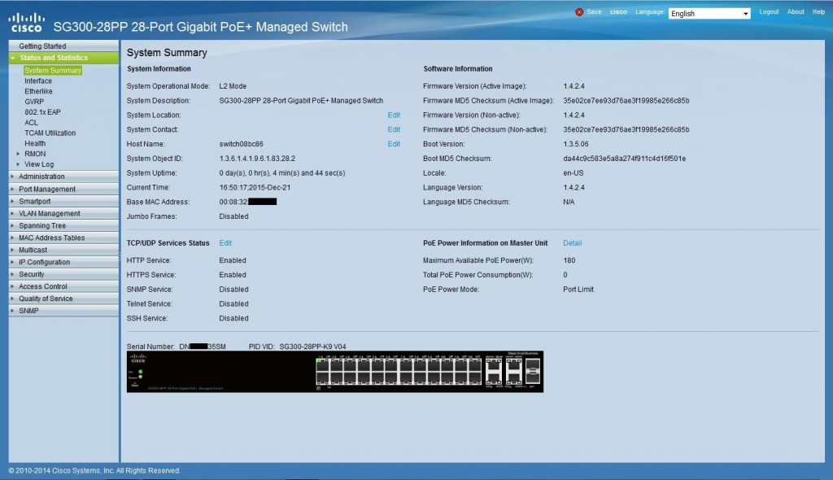This screenshot has width=833, height=480.
Task: Expand the View Log submenu
Action: tap(39, 164)
